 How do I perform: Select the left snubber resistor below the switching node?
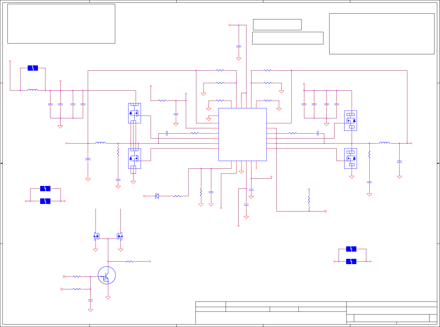click(x=118, y=152)
